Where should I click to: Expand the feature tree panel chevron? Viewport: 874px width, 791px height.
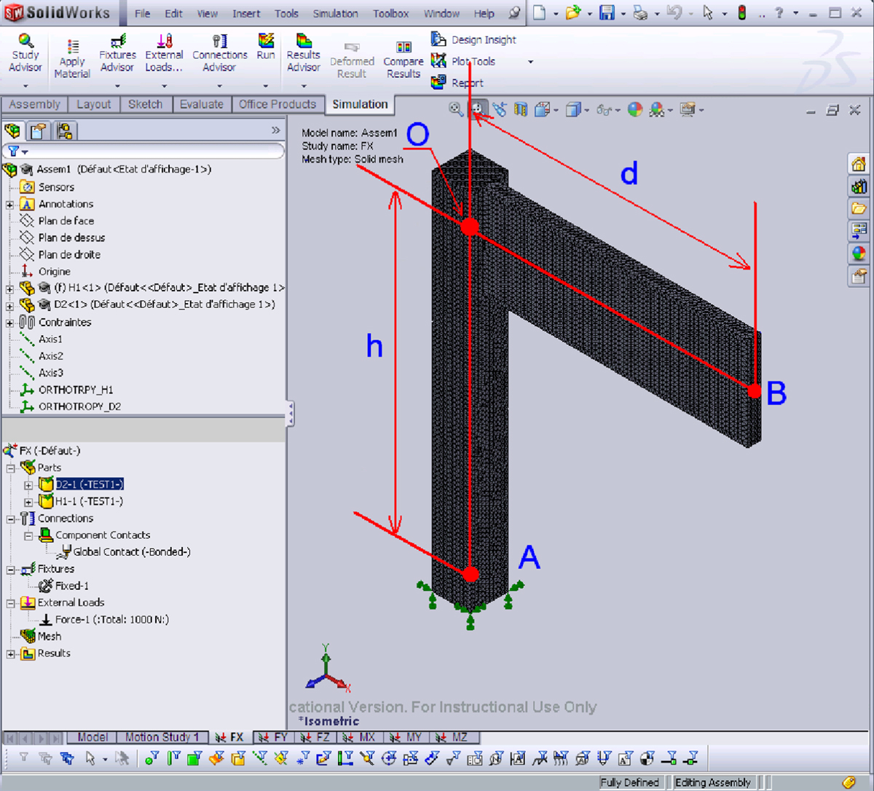(x=275, y=130)
